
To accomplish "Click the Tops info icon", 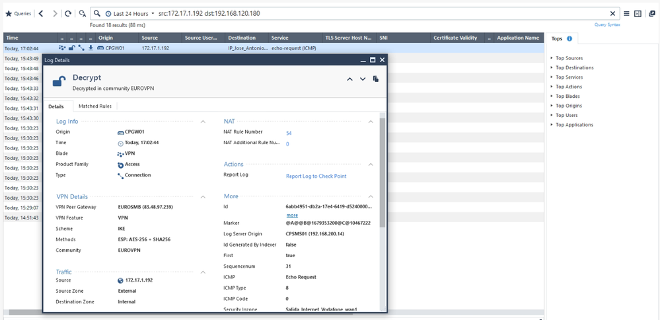I will [569, 38].
